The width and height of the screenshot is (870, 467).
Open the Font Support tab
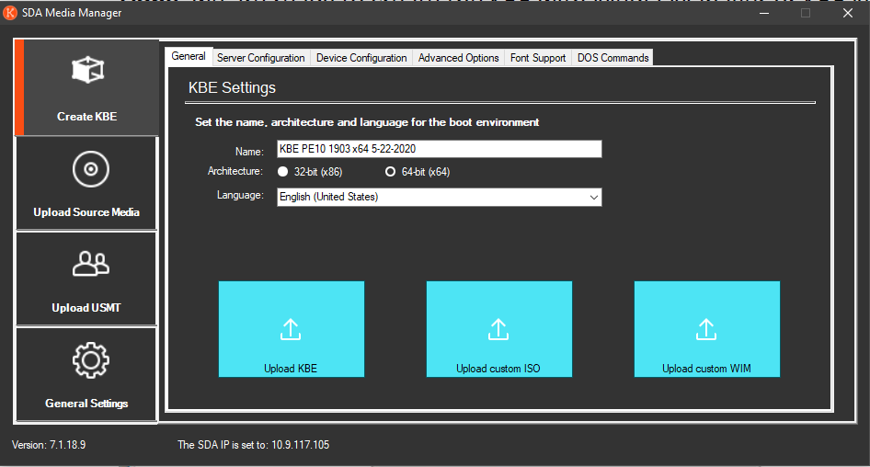click(x=538, y=58)
